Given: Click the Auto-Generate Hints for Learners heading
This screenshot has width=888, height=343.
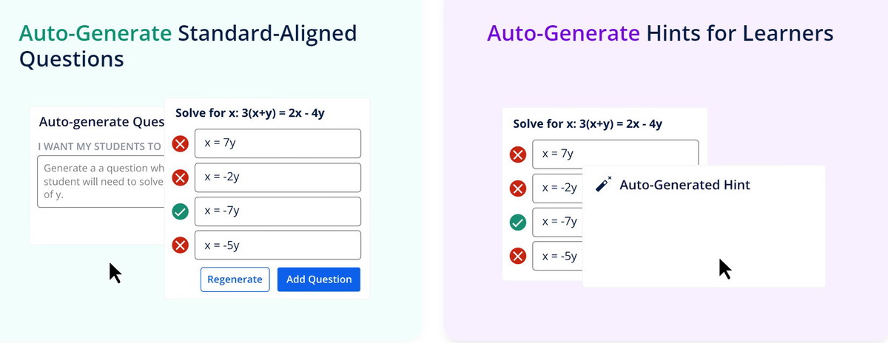Looking at the screenshot, I should click(660, 33).
